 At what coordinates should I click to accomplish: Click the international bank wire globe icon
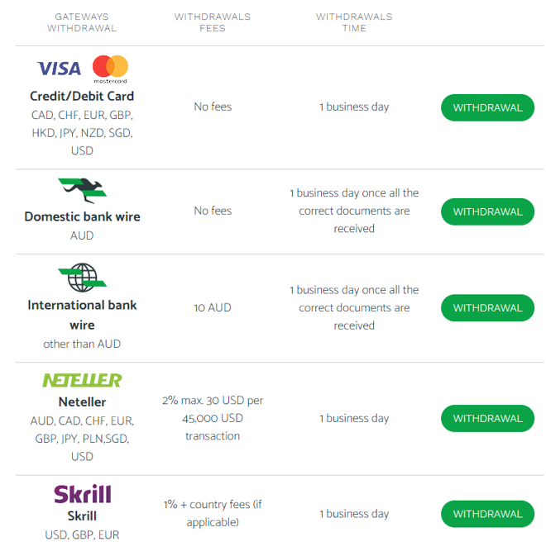click(82, 278)
